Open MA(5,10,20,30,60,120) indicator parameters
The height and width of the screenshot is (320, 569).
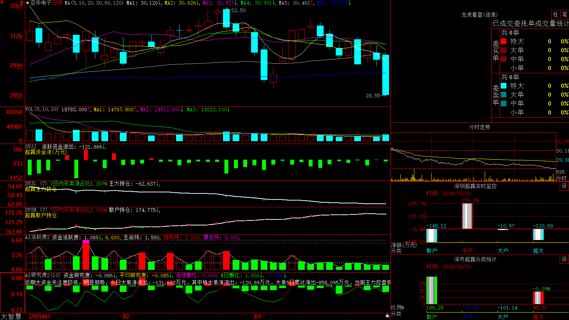pos(94,3)
